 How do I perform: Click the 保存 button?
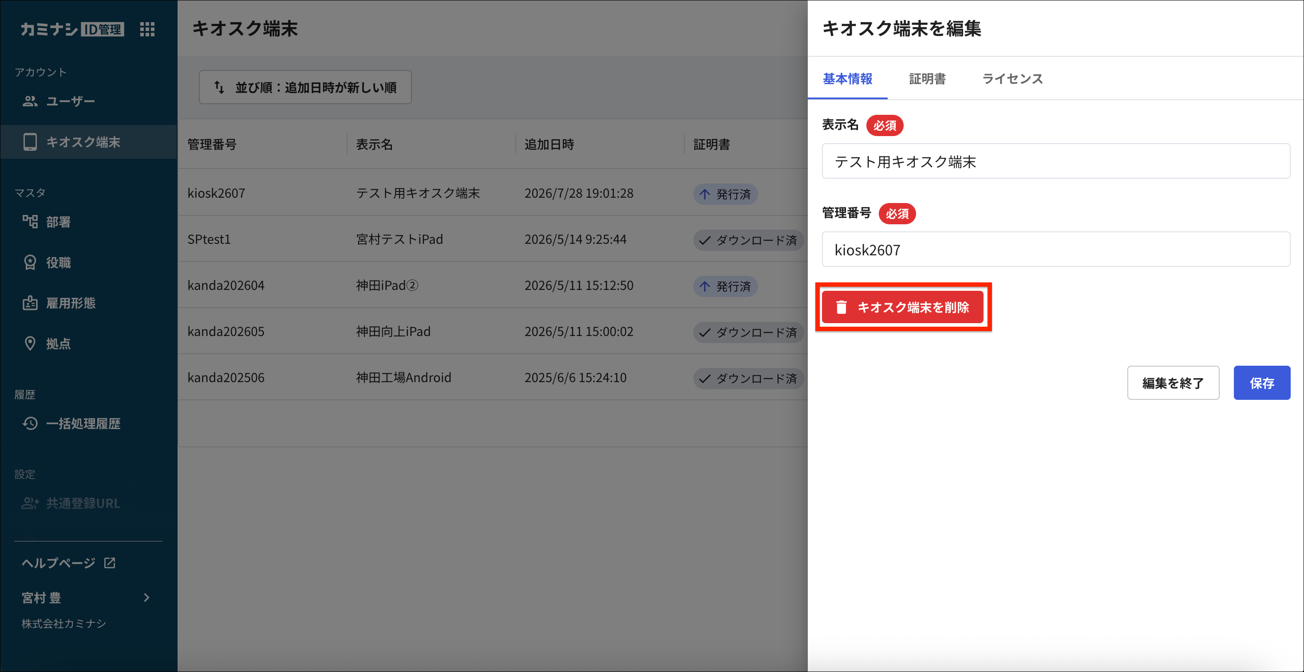coord(1261,383)
